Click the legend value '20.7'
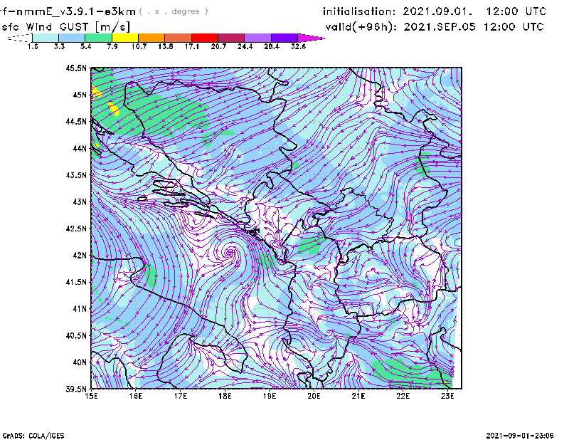 (x=218, y=46)
